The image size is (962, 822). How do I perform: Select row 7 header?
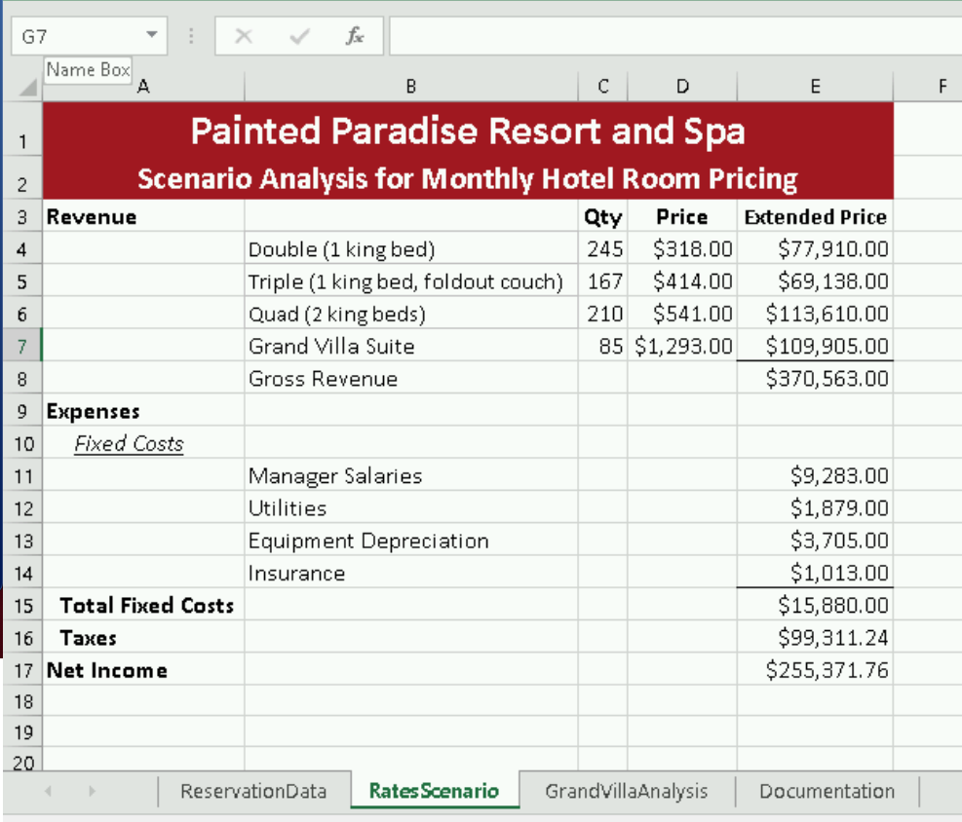point(22,347)
